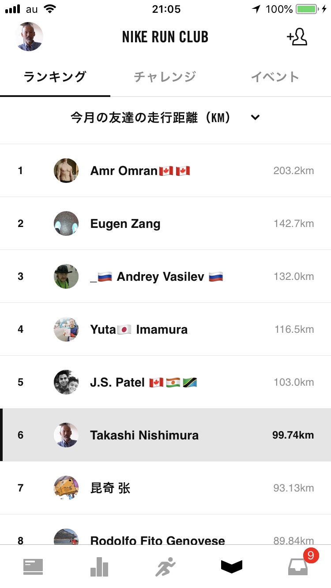Open Amr Omran's profile name
This screenshot has height=588, width=331.
tap(124, 171)
